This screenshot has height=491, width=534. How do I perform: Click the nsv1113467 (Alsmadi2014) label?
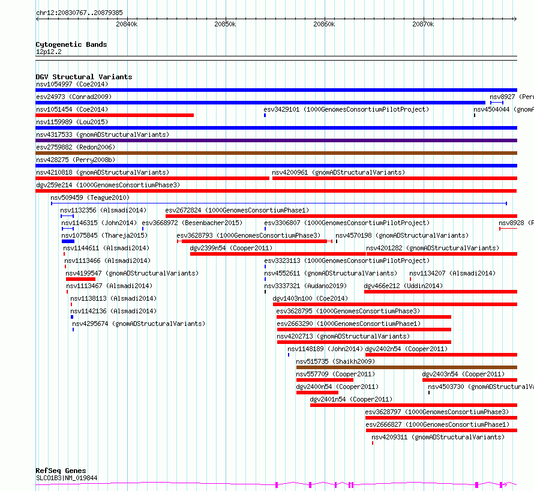(109, 286)
